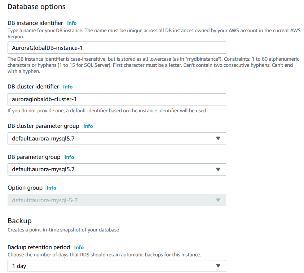Click the "DB cluster parameter group" label

[x=43, y=126]
